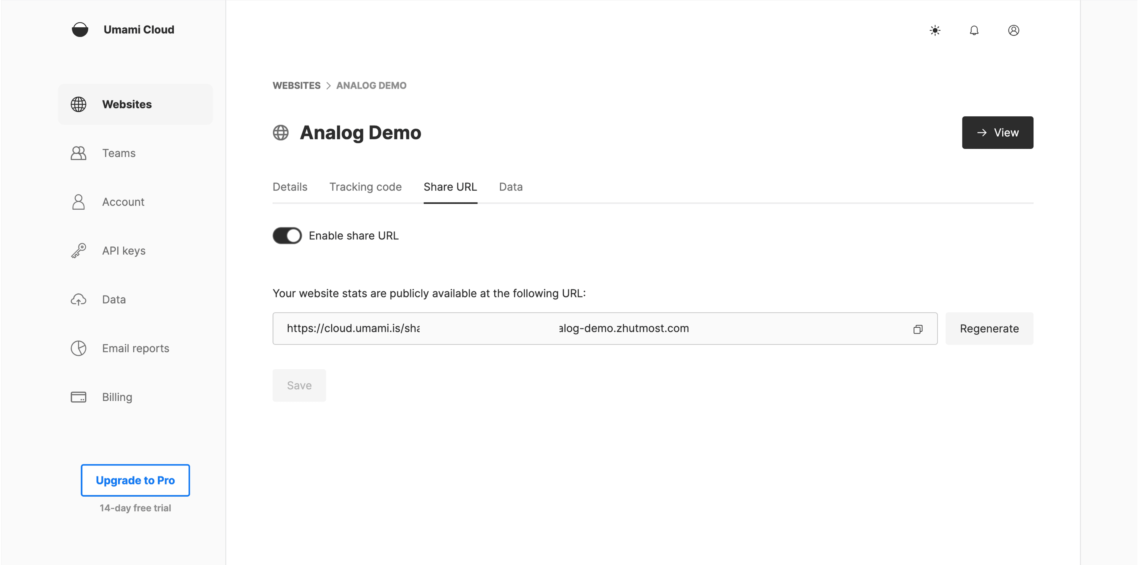Open the user profile icon

tap(1014, 31)
